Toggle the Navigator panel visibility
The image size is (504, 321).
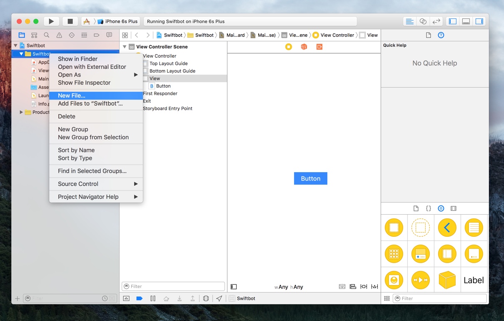point(453,21)
